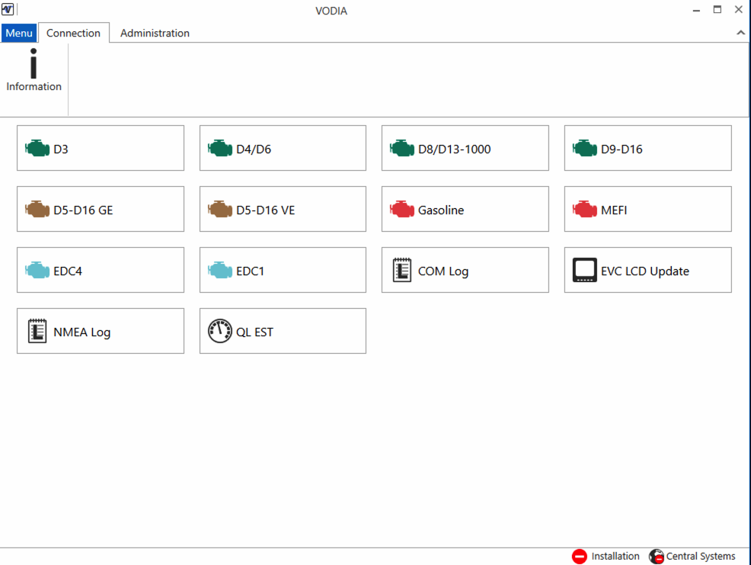Click the green engine icon for D9-D16

585,149
